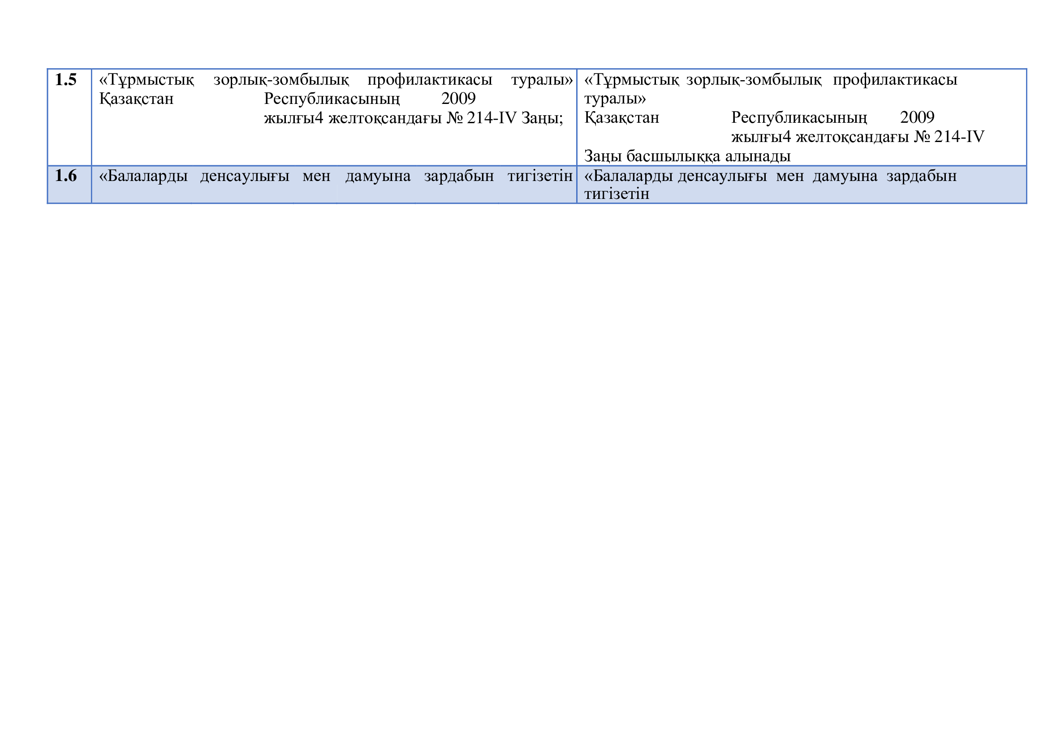Click "жылғы4 желтоқсандағы № 214-IV" in right column

858,137
